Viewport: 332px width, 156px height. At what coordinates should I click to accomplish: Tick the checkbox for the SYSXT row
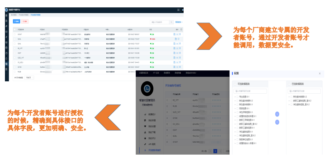[x=14, y=34]
